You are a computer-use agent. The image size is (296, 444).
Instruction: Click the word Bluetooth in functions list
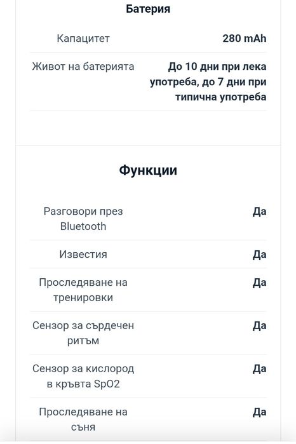point(83,226)
